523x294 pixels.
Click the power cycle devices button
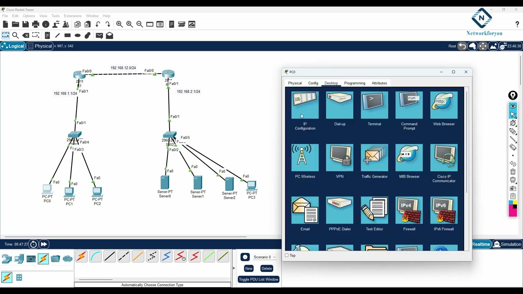pyautogui.click(x=34, y=244)
